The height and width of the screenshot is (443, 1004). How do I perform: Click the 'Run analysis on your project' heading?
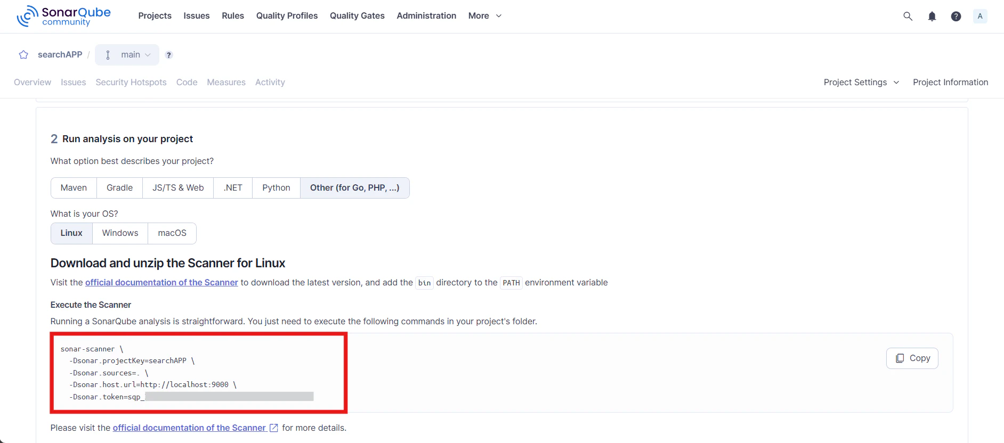pos(127,139)
